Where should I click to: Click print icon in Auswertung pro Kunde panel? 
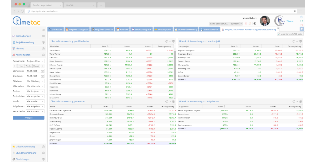click(x=174, y=101)
